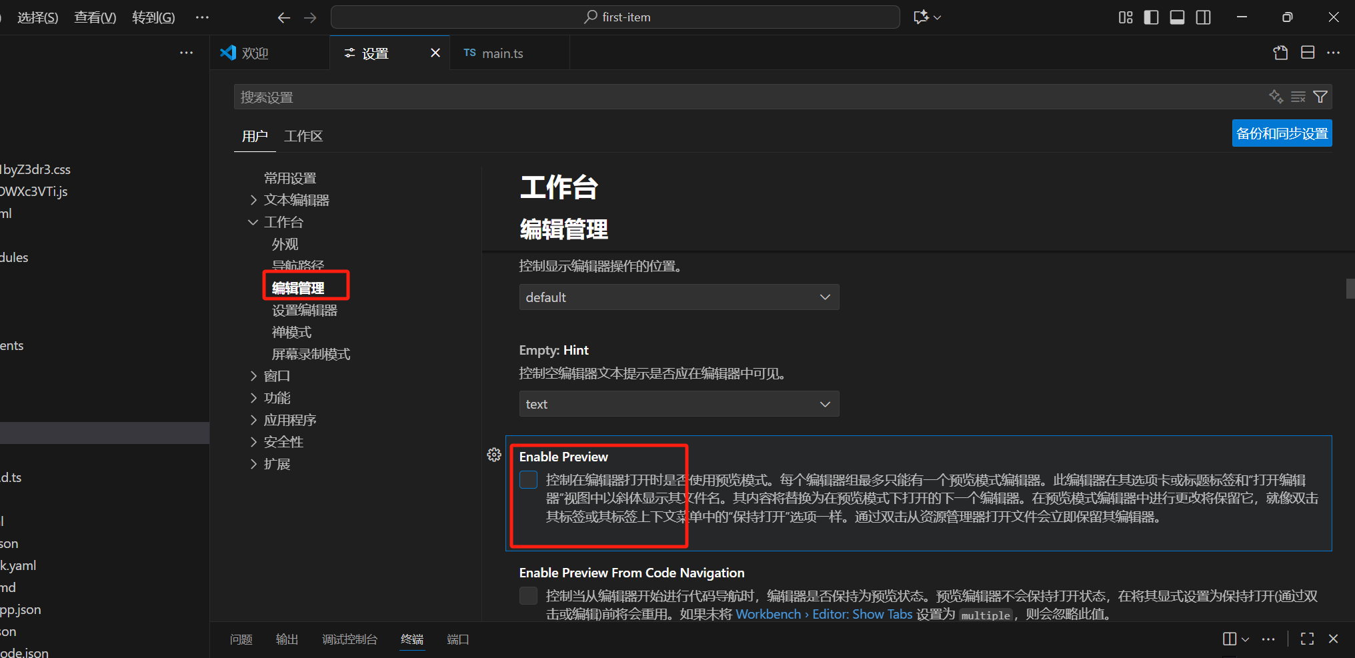This screenshot has width=1355, height=658.
Task: Toggle the bottom panel icon
Action: [x=1177, y=17]
